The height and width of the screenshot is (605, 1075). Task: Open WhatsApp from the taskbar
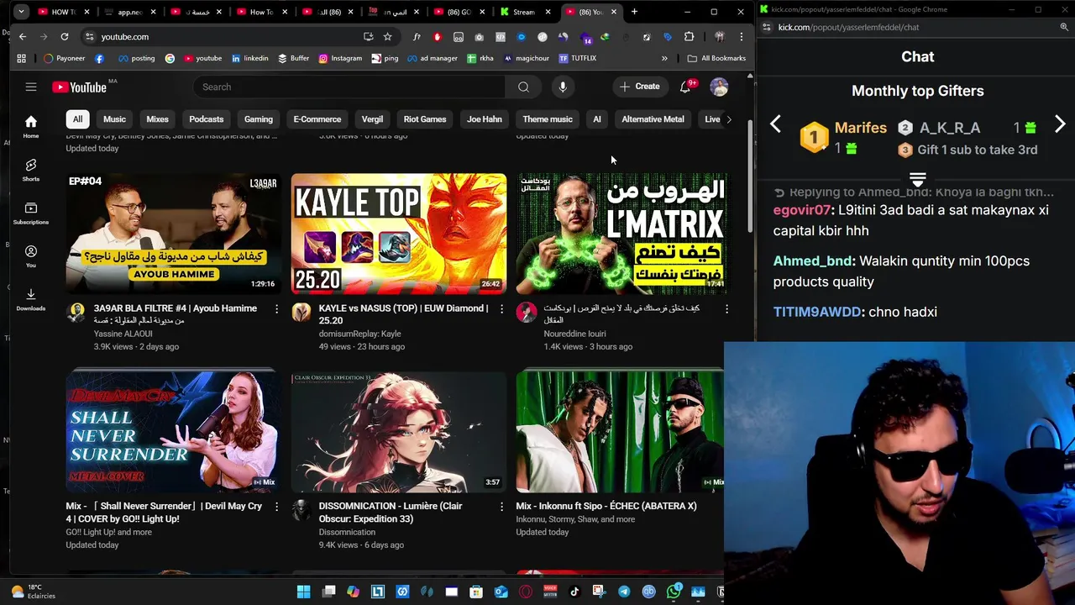(x=674, y=592)
